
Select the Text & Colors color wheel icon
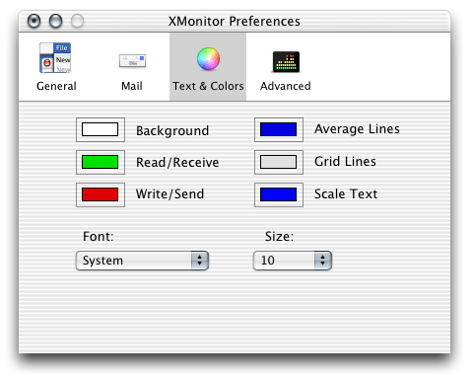(x=208, y=59)
